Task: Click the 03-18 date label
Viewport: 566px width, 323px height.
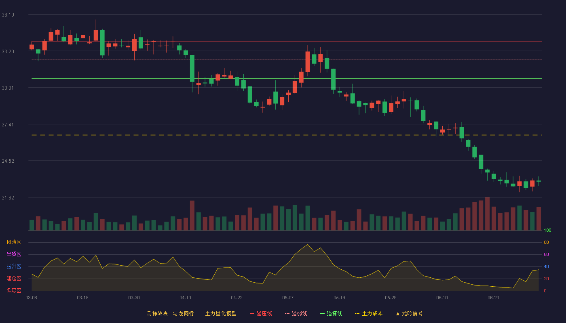Action: [82, 298]
